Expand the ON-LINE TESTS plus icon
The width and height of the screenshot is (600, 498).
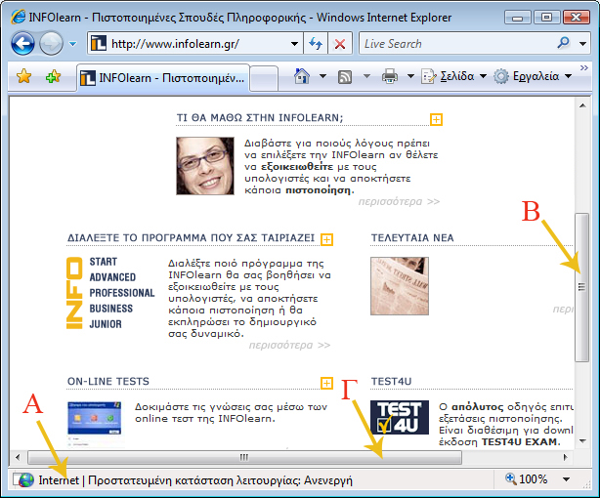click(326, 383)
